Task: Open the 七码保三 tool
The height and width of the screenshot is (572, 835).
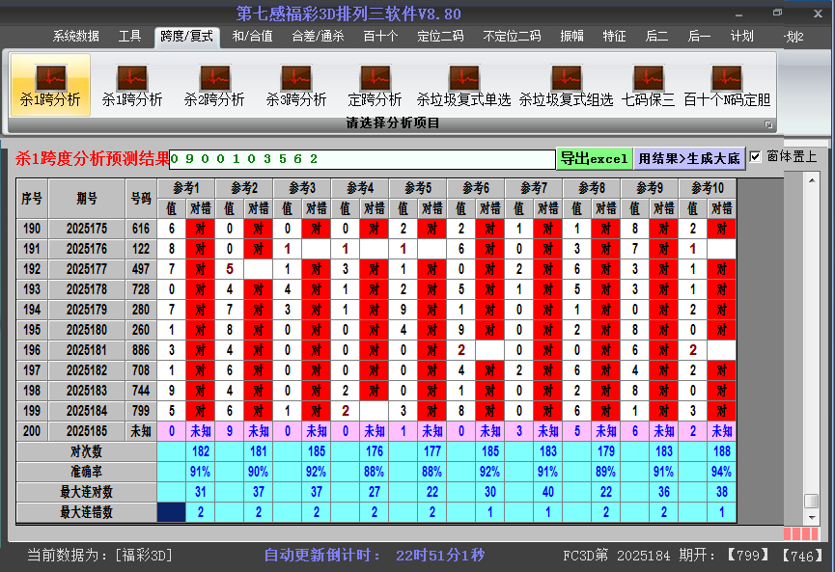Action: pos(648,85)
